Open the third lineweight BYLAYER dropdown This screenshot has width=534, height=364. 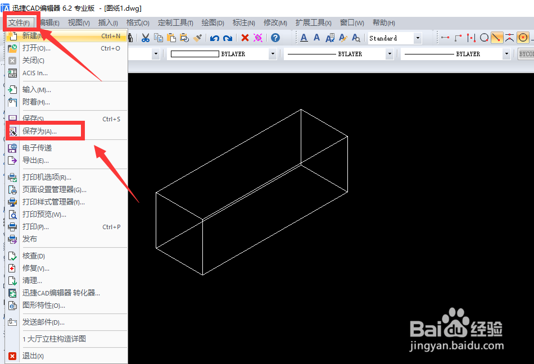coord(506,54)
